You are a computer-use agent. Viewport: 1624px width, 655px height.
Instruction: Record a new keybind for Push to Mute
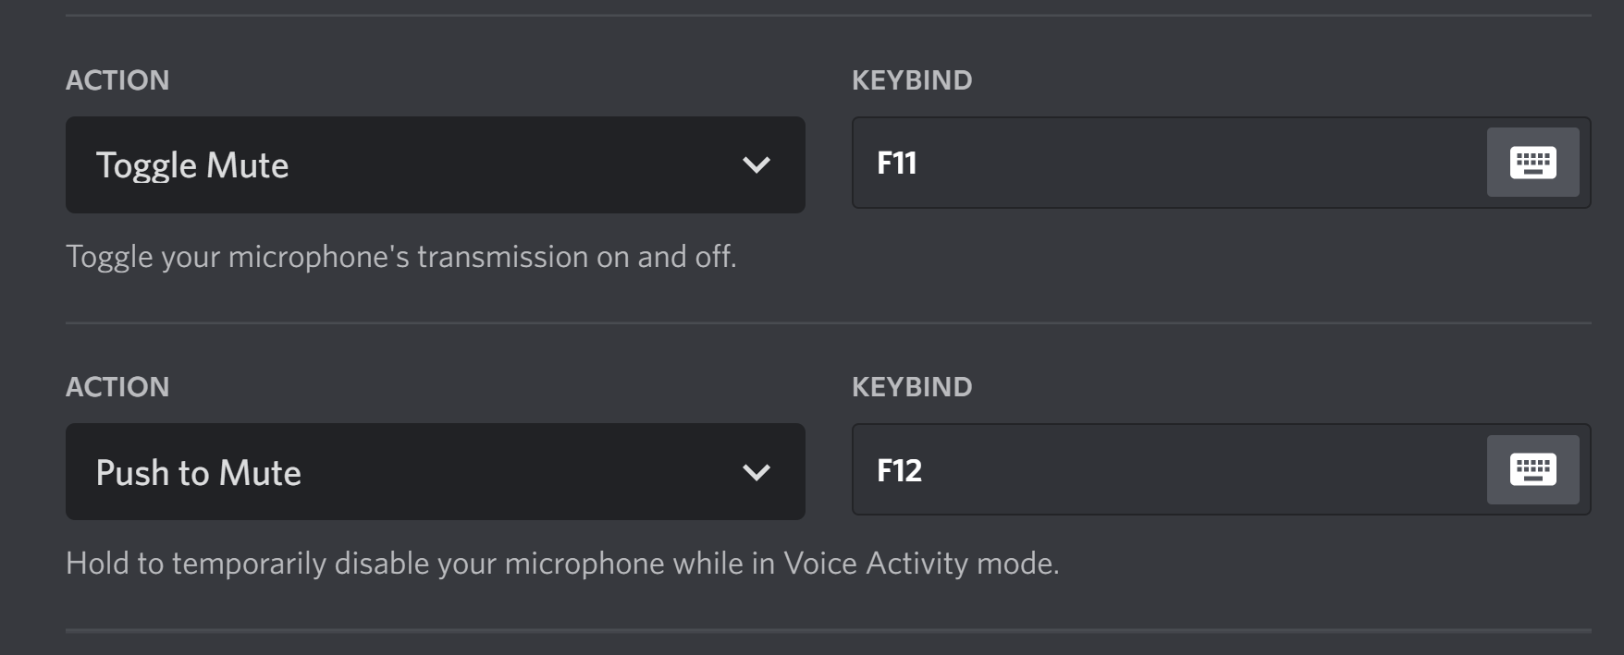point(1532,469)
